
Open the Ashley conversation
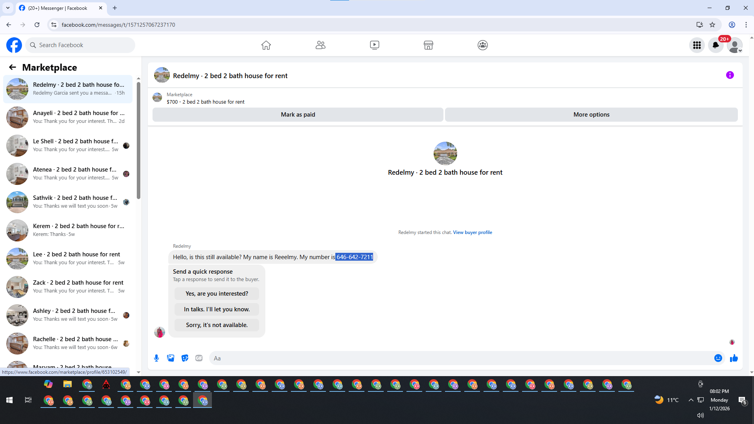click(68, 315)
